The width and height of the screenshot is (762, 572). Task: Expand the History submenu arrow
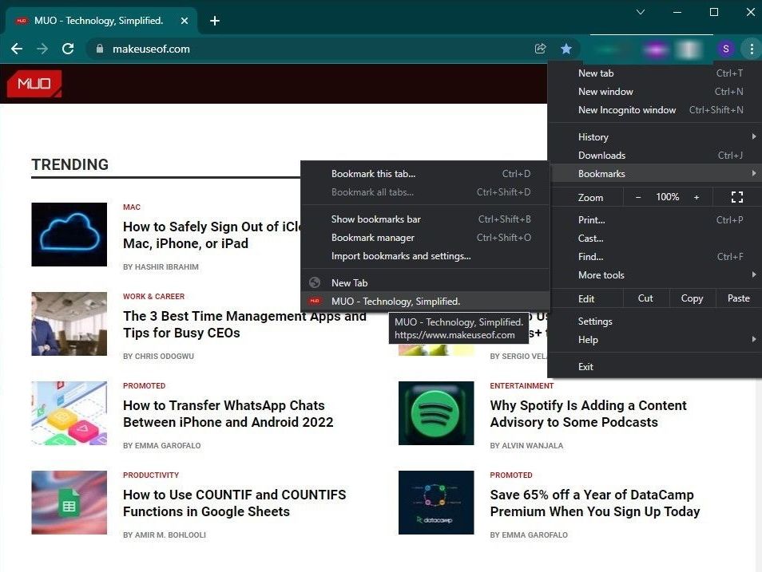754,136
